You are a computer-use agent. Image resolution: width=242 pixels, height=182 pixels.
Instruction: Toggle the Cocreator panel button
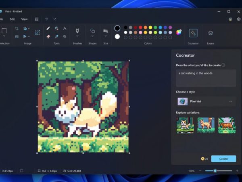click(193, 33)
